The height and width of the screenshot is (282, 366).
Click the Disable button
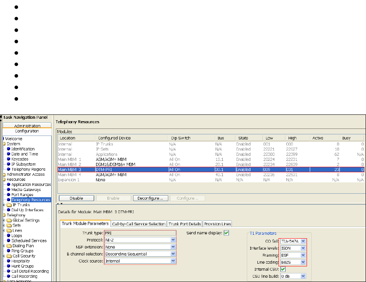click(76, 198)
